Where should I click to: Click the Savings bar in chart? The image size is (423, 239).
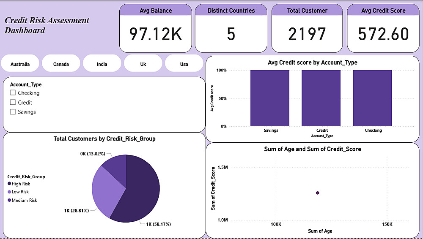(x=270, y=98)
